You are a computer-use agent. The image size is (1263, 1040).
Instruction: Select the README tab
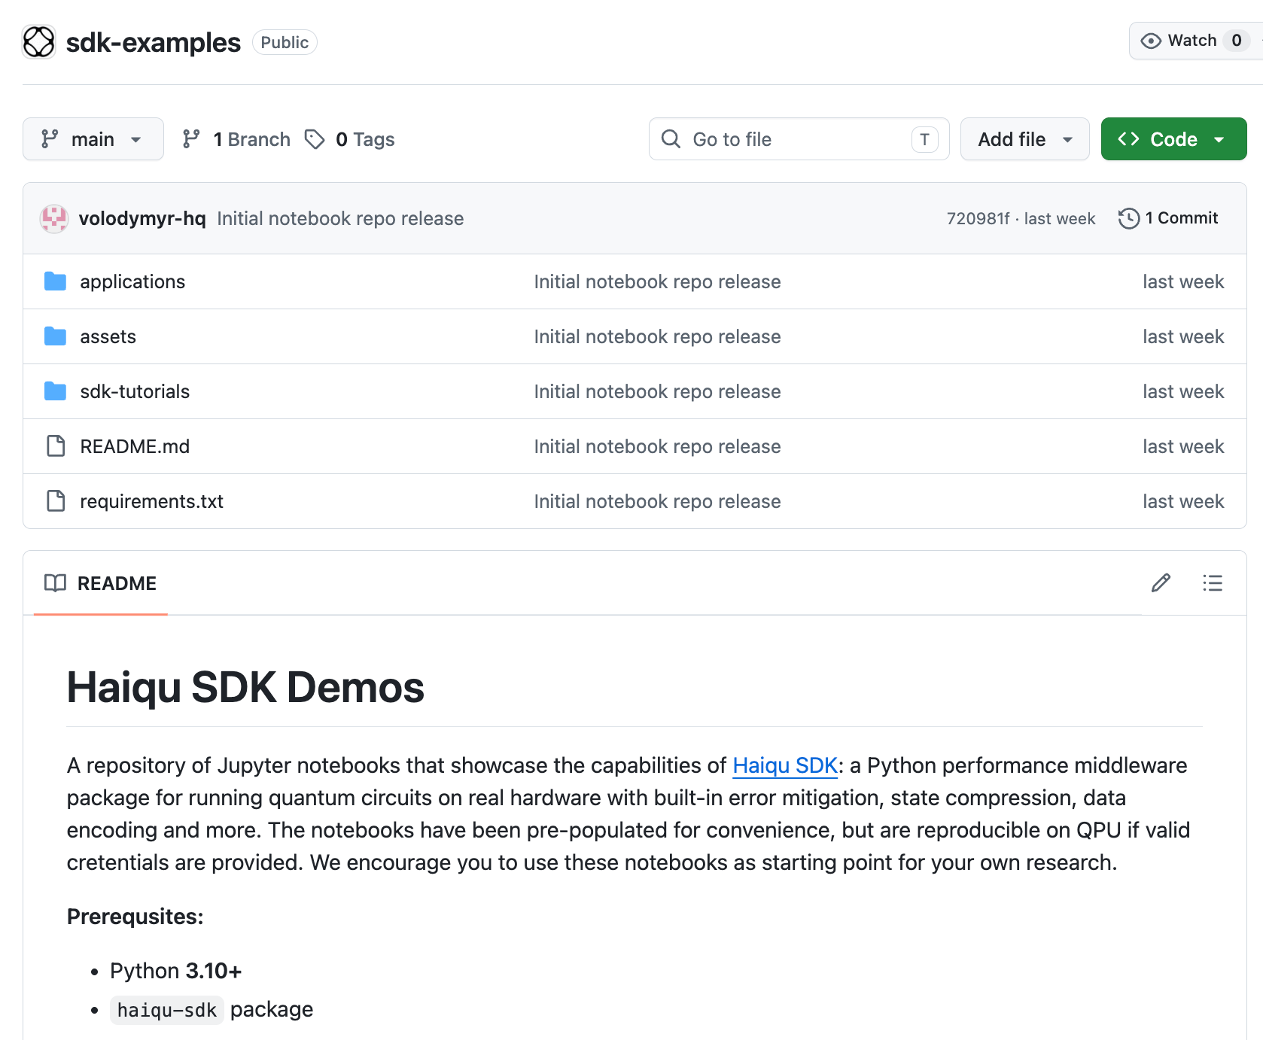[101, 583]
